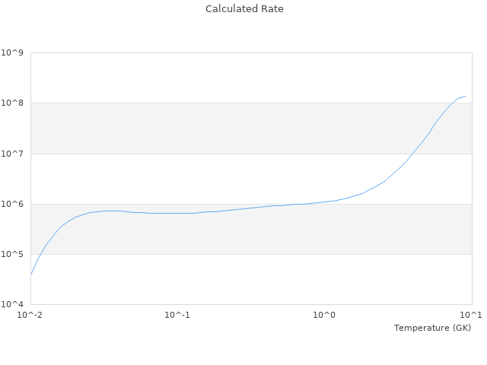
Task: Click the blue curve above the 10^-1 tick
Action: [177, 213]
